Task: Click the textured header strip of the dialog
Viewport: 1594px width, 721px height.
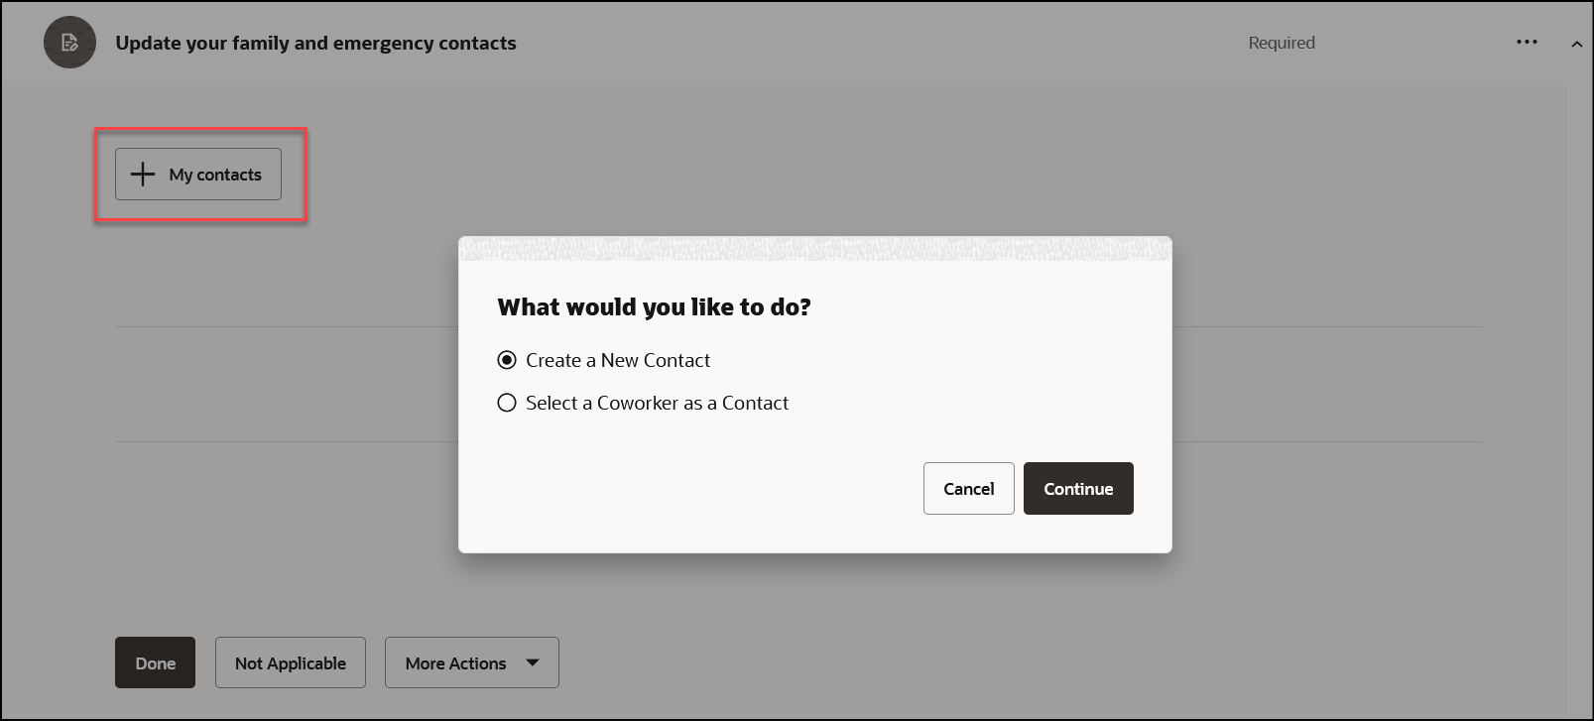Action: pos(815,249)
